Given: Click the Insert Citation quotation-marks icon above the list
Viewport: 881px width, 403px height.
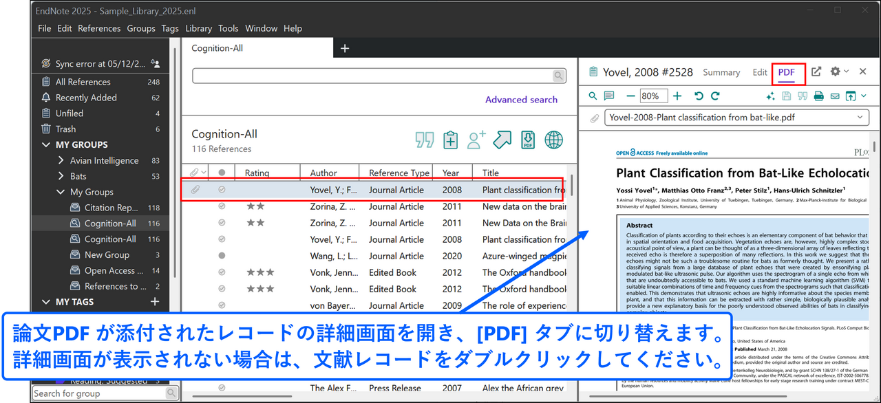Looking at the screenshot, I should (425, 140).
